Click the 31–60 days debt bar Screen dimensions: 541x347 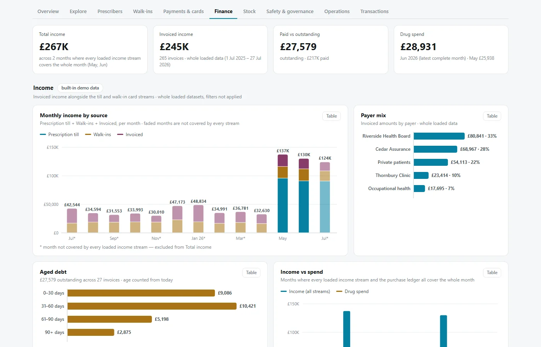[152, 306]
